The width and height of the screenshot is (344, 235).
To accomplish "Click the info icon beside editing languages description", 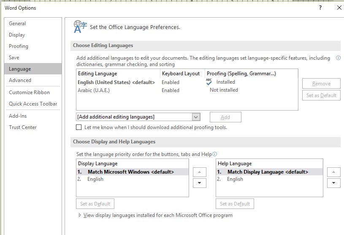I will (338, 58).
